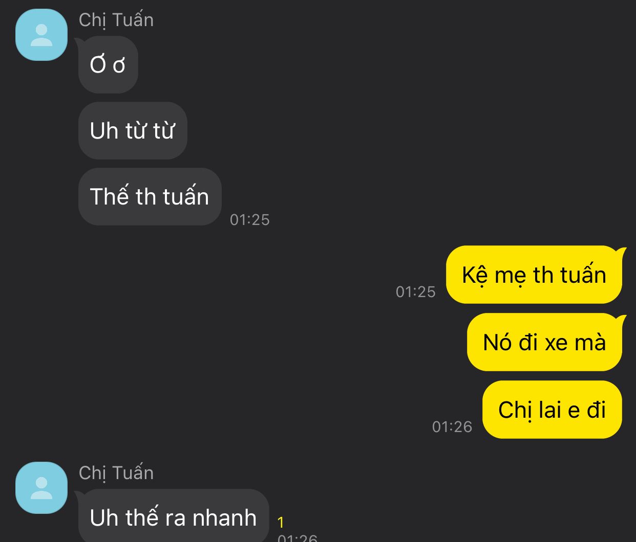Tap the person silhouette in the top avatar

coord(41,36)
